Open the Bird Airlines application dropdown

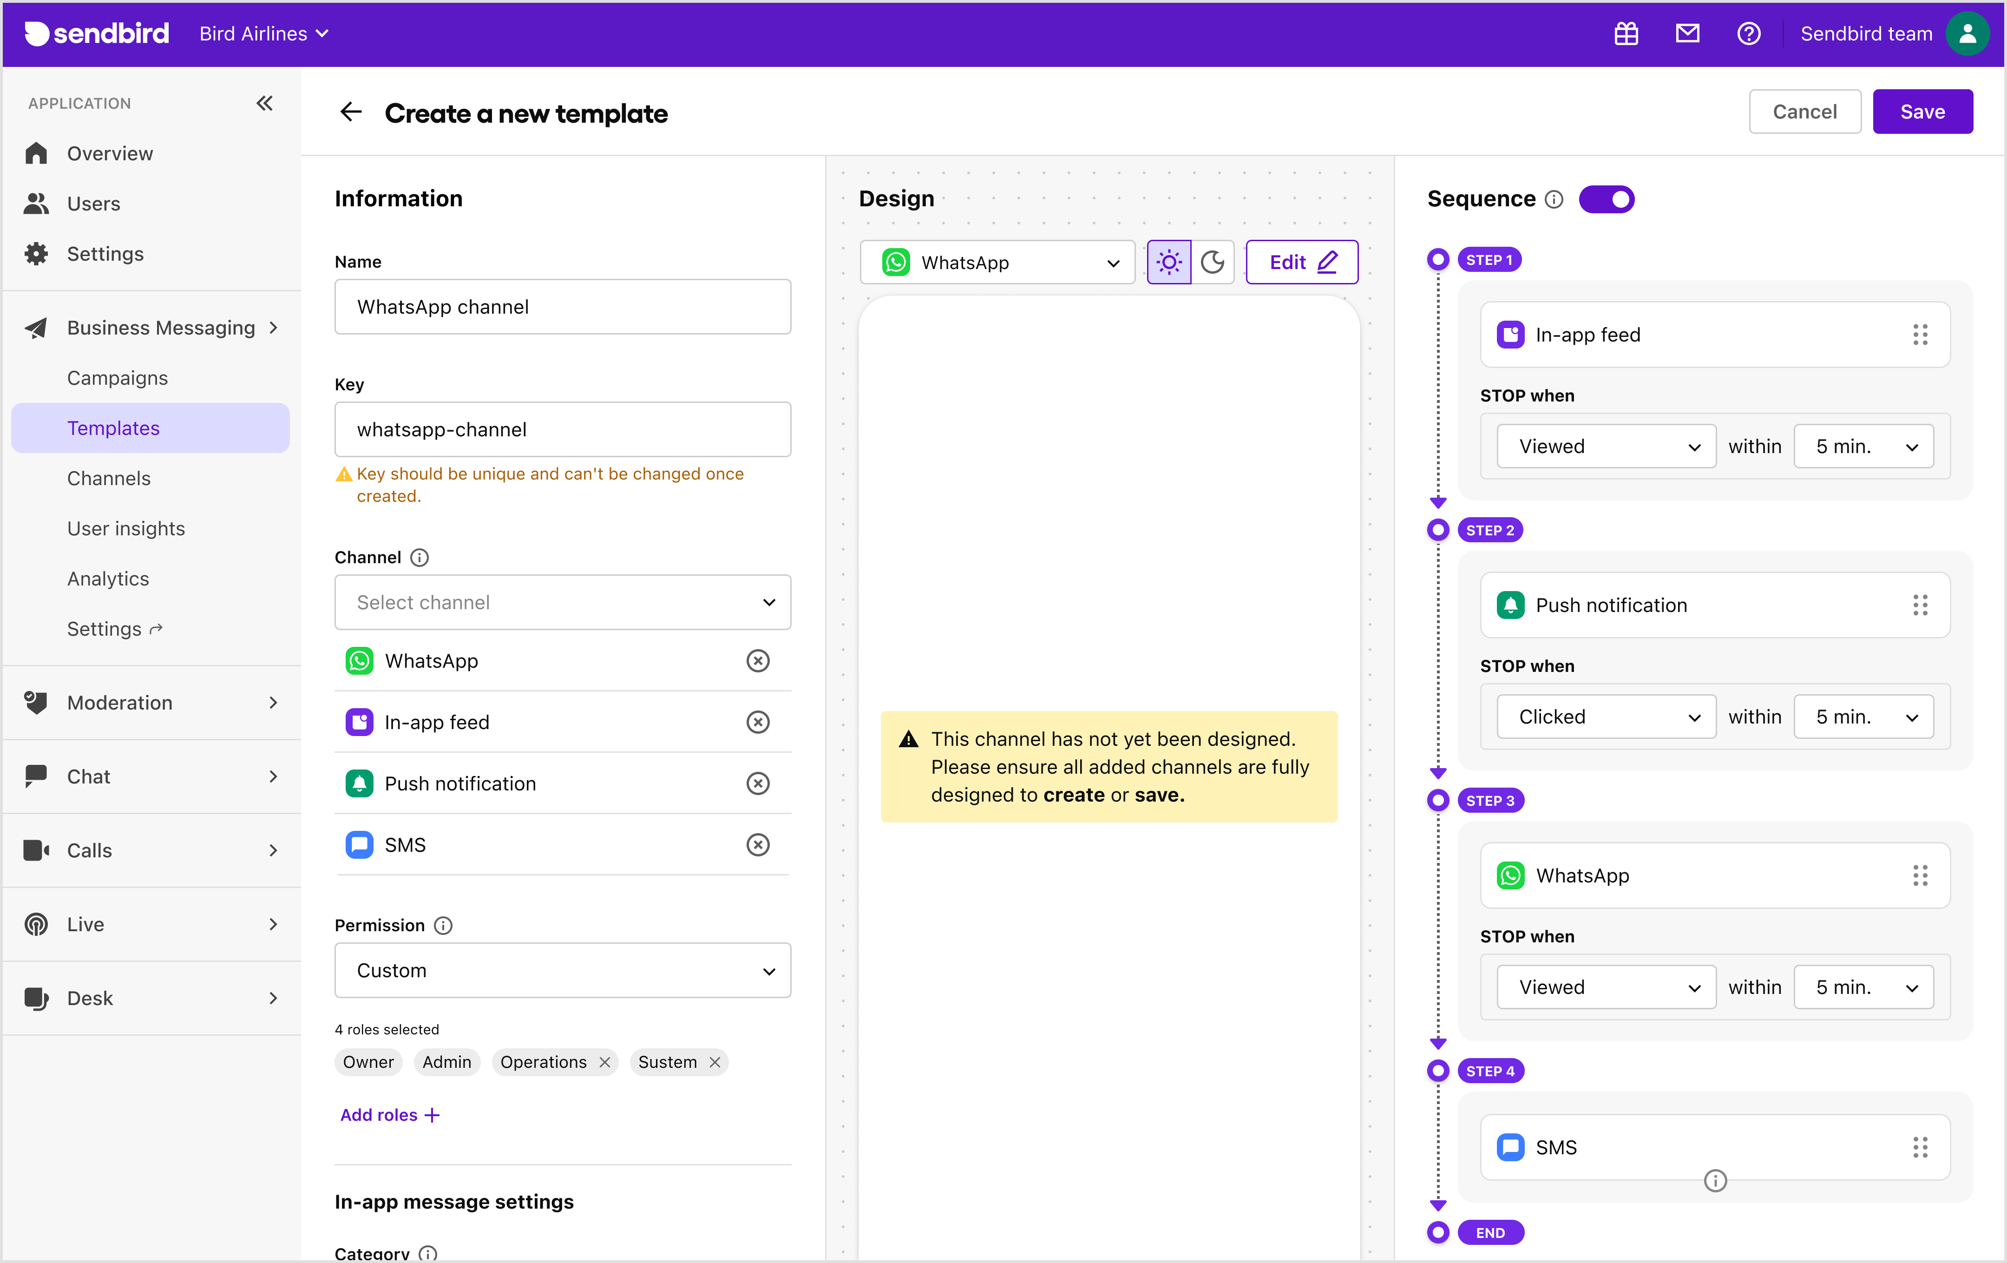263,33
